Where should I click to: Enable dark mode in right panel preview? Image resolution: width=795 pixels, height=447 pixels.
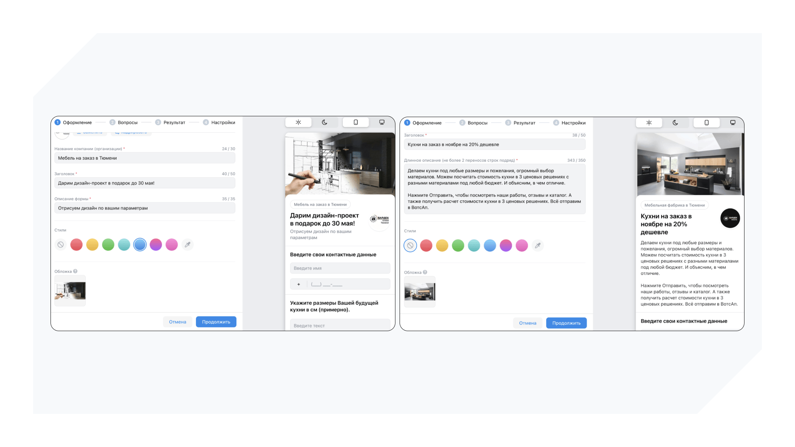point(675,123)
